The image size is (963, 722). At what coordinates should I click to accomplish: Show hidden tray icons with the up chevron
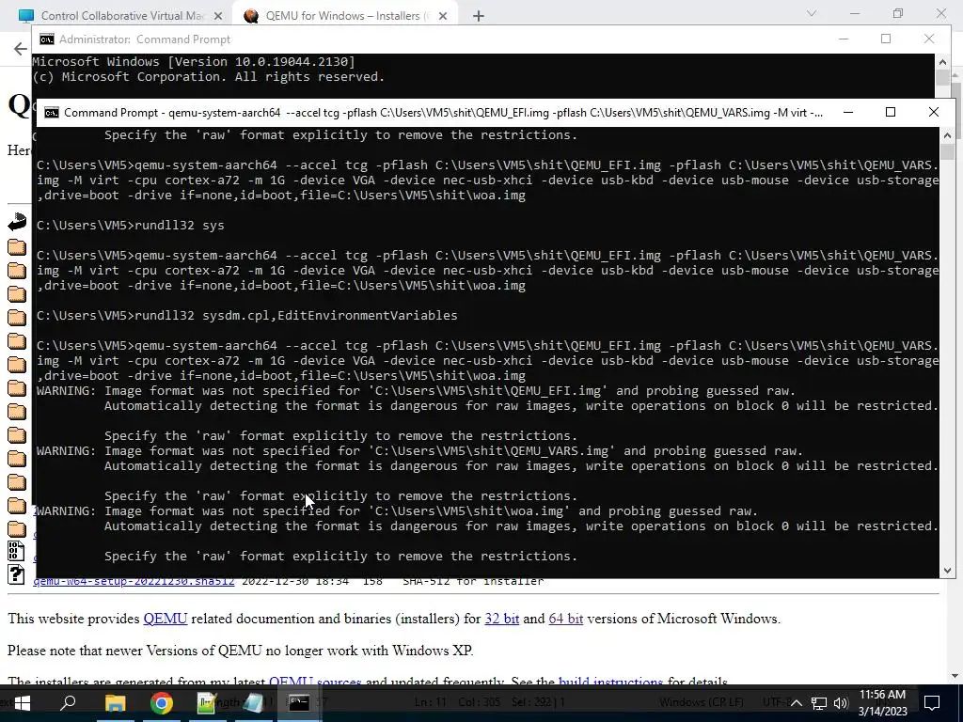pyautogui.click(x=796, y=703)
